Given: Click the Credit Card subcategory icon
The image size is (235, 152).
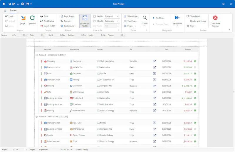Looking at the screenshot, I should pos(71,98).
